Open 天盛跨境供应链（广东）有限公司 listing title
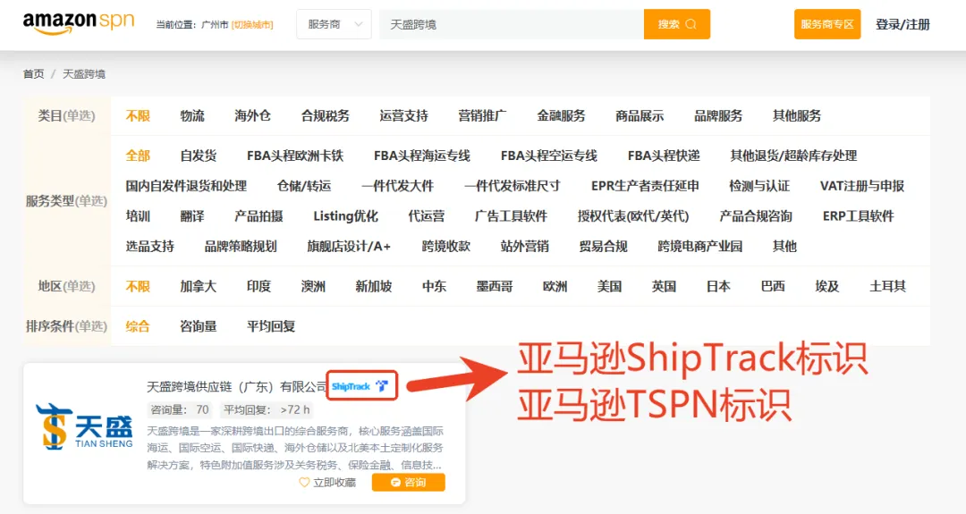This screenshot has width=966, height=514. point(236,386)
